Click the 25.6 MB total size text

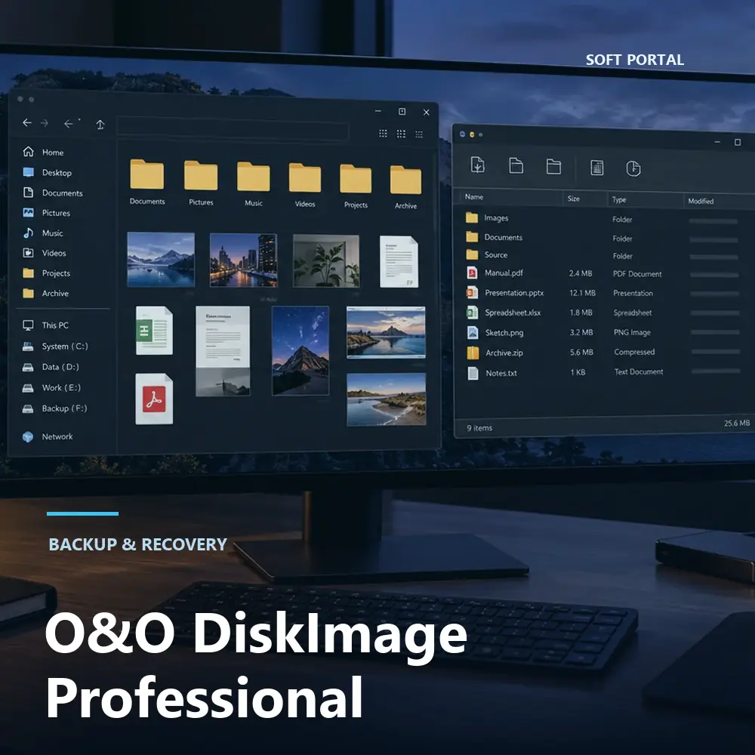(x=737, y=424)
